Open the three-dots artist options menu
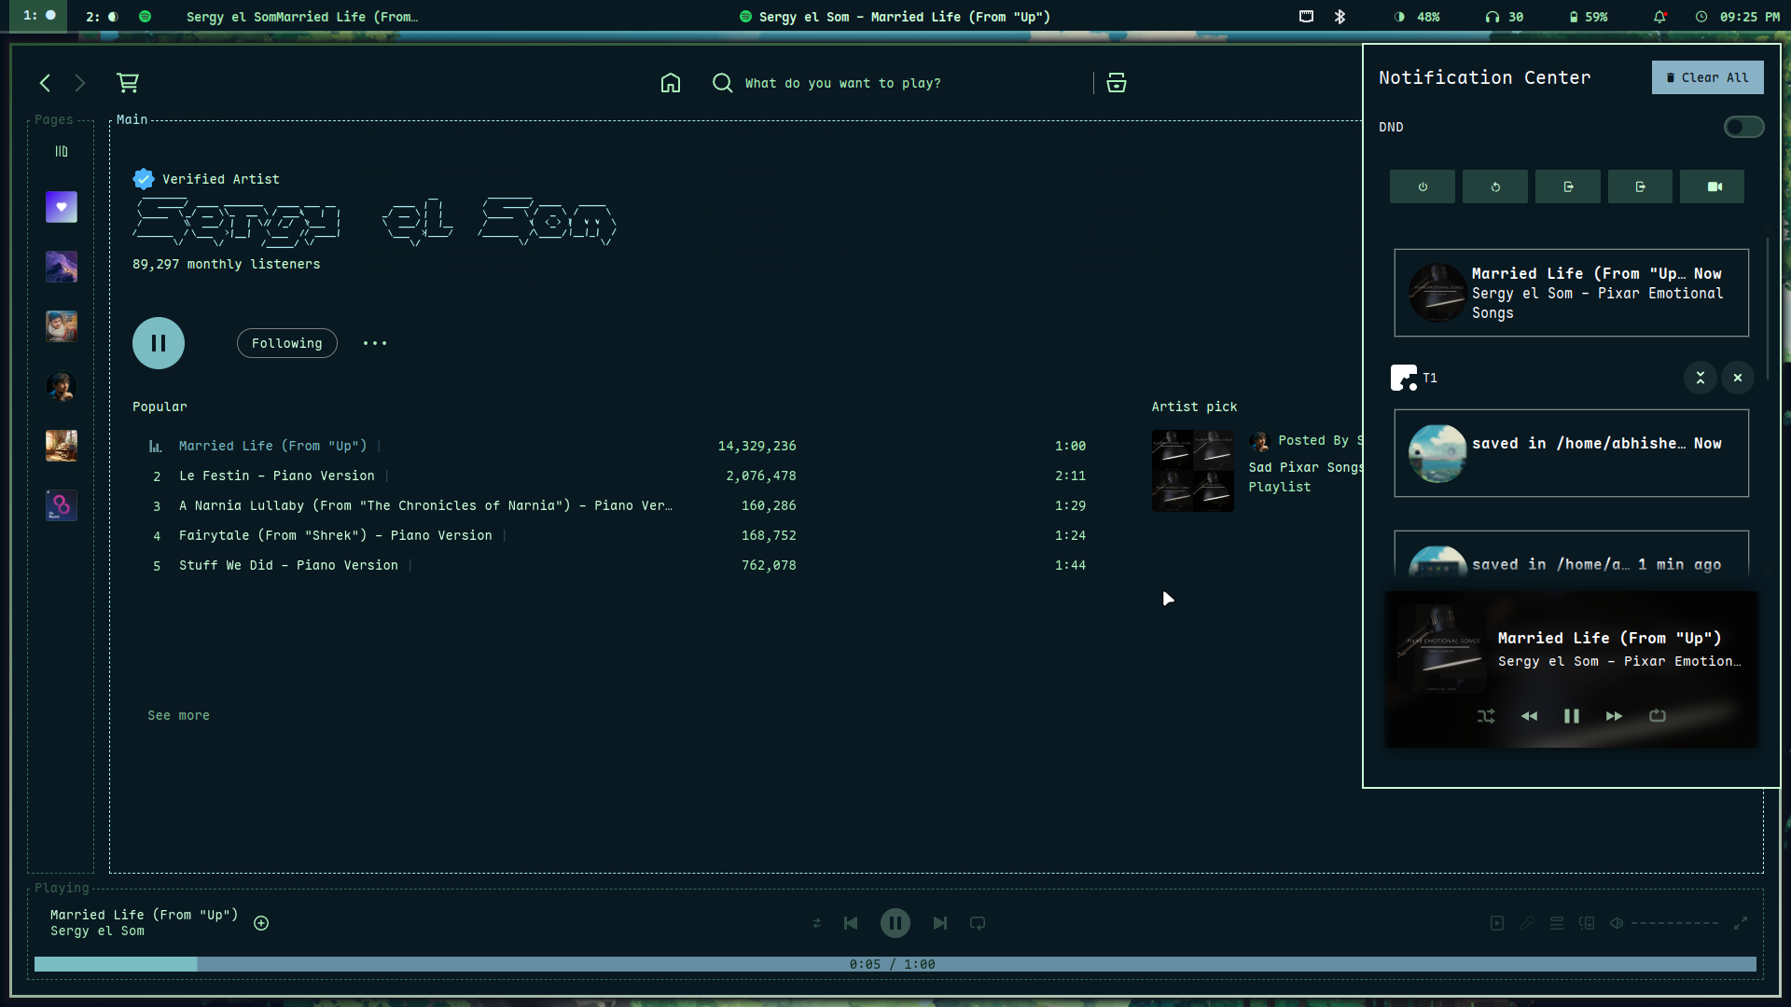 pyautogui.click(x=375, y=343)
